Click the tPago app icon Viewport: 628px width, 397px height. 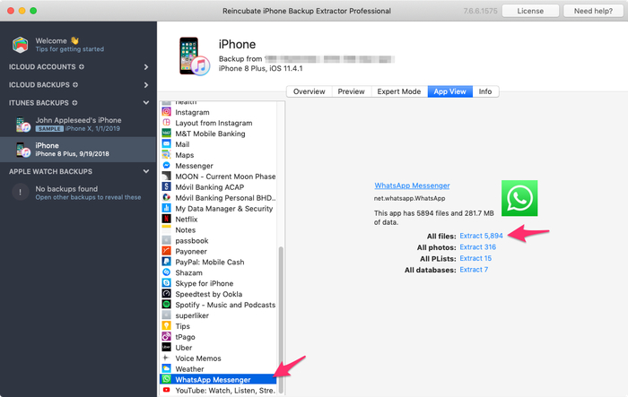pyautogui.click(x=166, y=337)
